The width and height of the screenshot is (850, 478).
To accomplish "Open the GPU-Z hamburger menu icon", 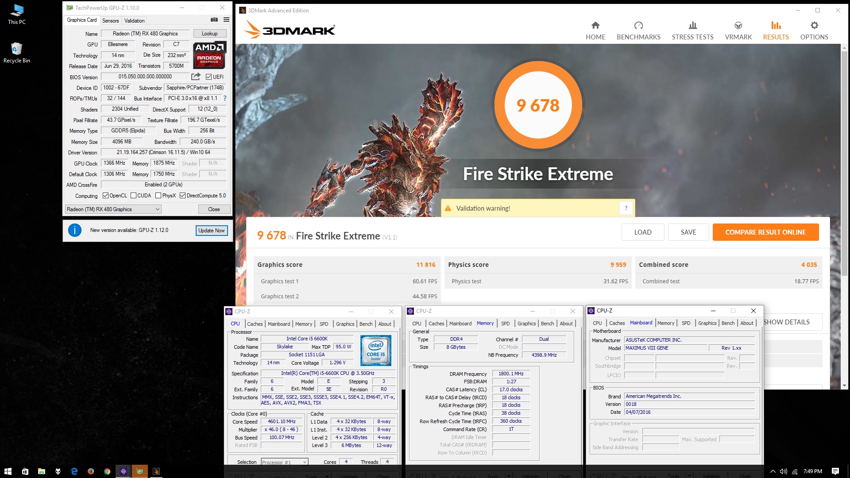I will pos(226,20).
